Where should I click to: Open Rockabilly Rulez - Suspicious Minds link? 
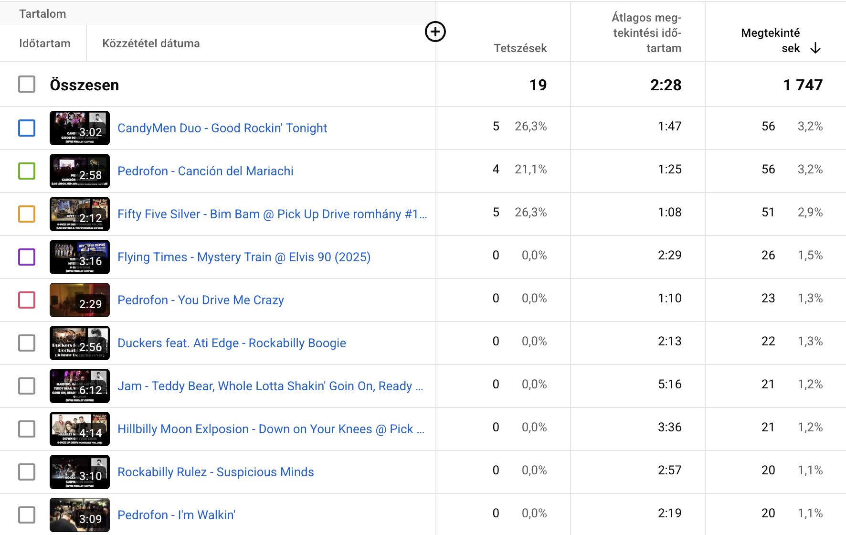pos(215,472)
